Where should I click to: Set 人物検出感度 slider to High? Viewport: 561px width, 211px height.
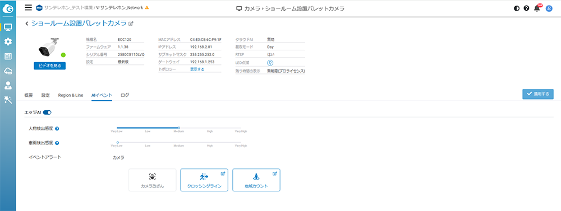[210, 128]
